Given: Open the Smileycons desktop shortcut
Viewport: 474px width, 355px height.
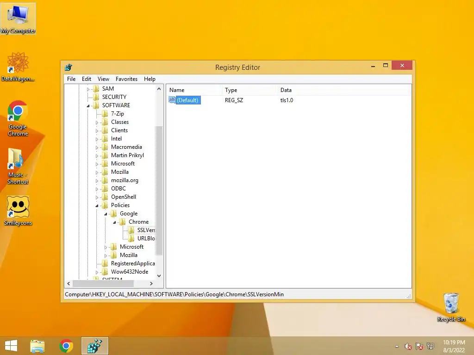Looking at the screenshot, I should 18,211.
